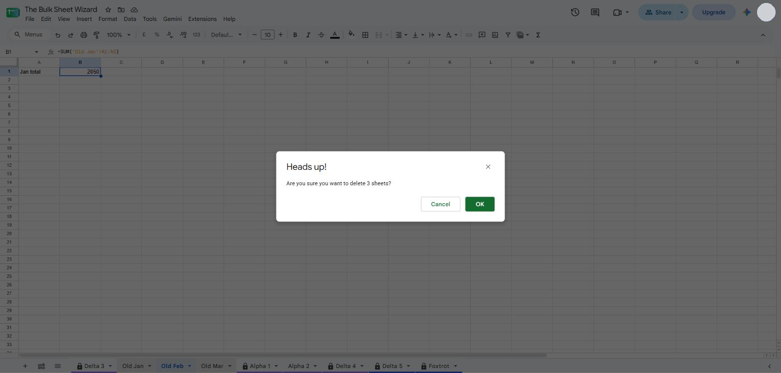Screen dimensions: 781x373
Task: Toggle the create filter icon
Action: pyautogui.click(x=508, y=35)
